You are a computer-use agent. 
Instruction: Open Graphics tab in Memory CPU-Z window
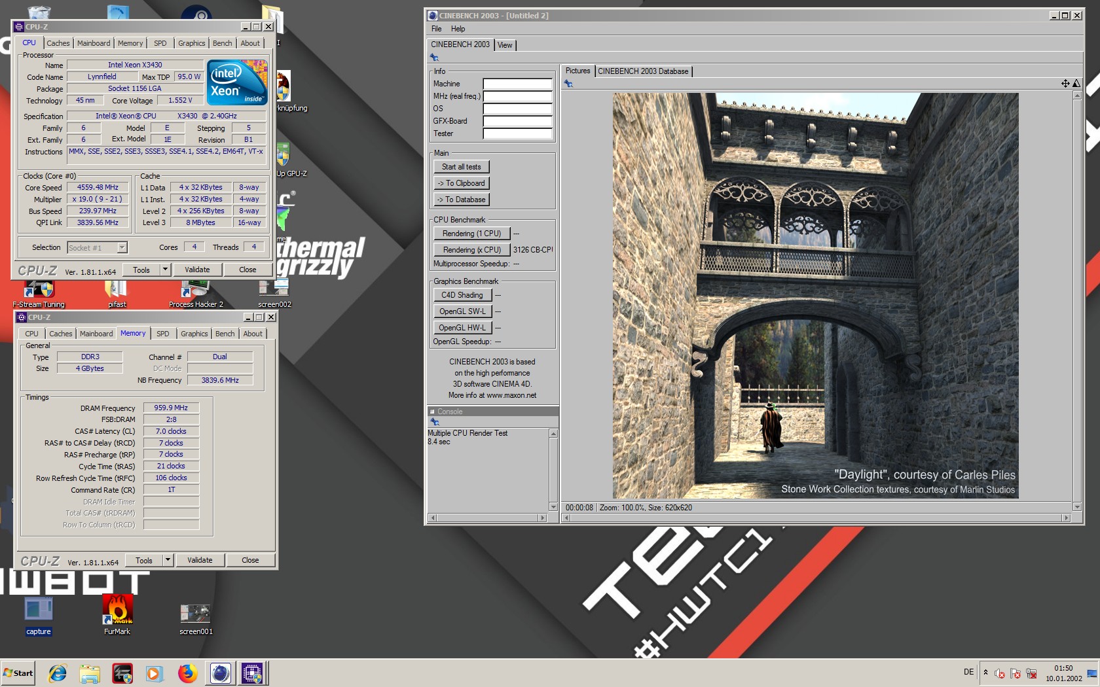(194, 334)
